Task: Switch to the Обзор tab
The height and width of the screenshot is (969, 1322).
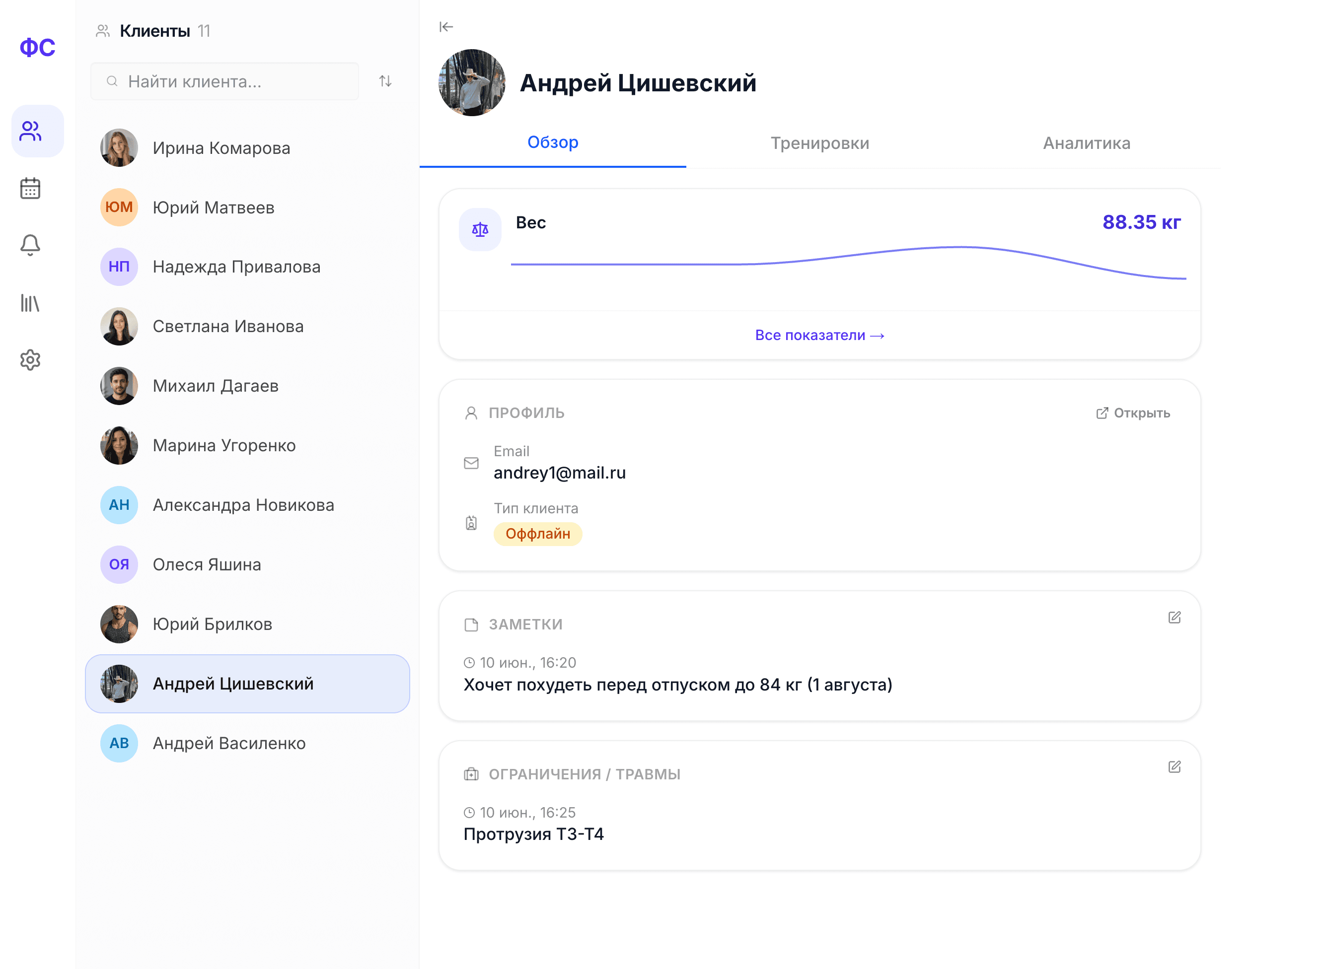Action: click(553, 142)
